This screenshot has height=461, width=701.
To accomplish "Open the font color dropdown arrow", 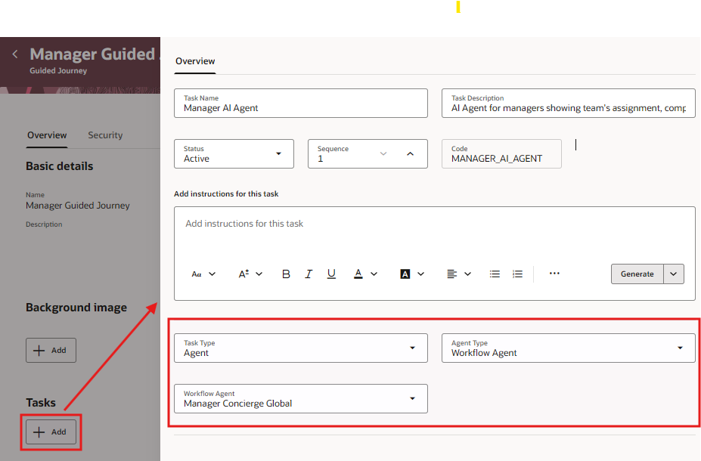I will coord(374,274).
